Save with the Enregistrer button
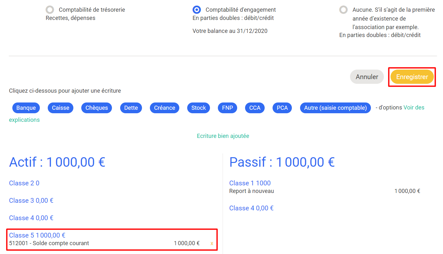The width and height of the screenshot is (443, 254). pos(412,77)
